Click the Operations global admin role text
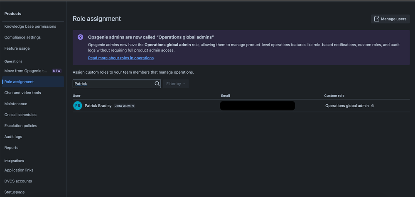Screen dimensions: 415x197 coord(347,106)
